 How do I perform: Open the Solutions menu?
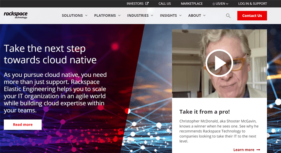[x=72, y=16]
